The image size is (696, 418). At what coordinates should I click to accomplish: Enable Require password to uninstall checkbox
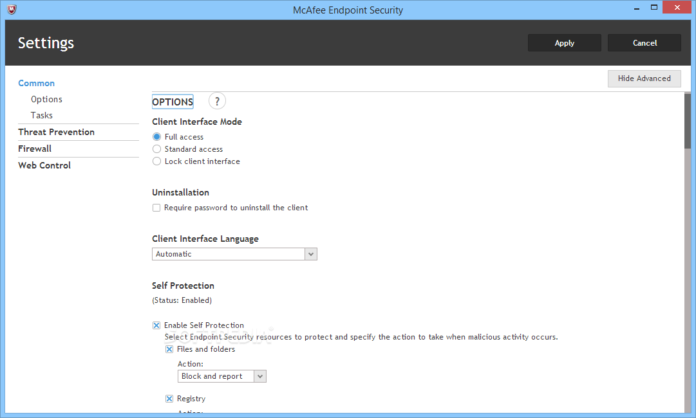(156, 208)
